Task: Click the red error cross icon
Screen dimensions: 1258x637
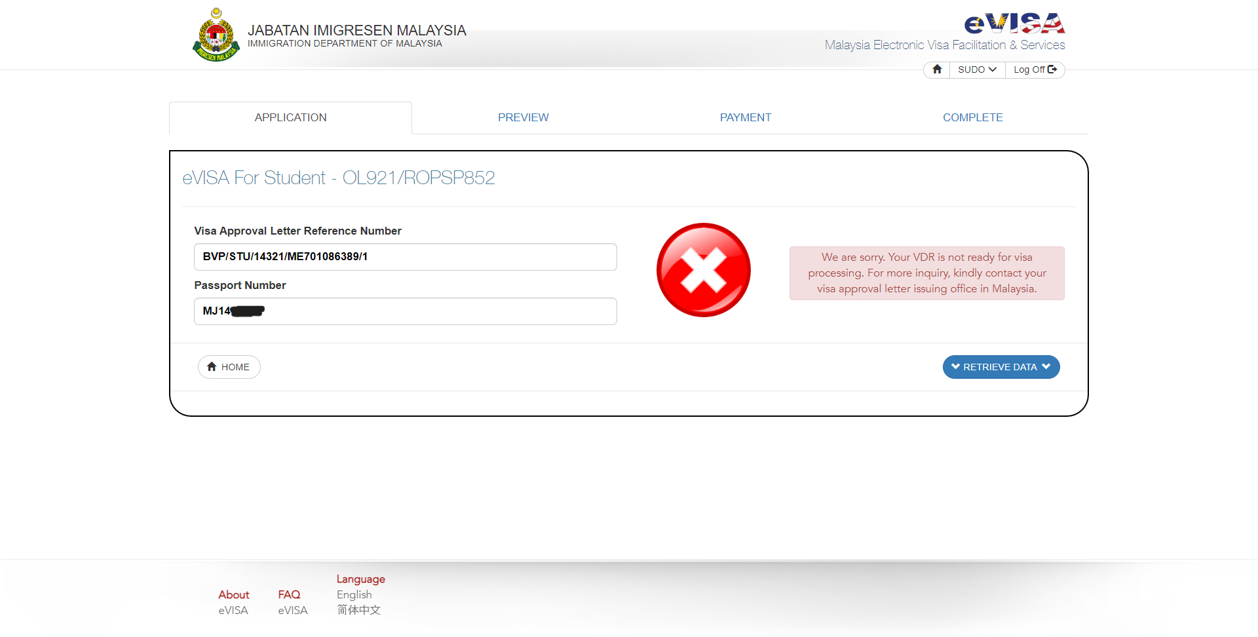Action: click(x=703, y=270)
